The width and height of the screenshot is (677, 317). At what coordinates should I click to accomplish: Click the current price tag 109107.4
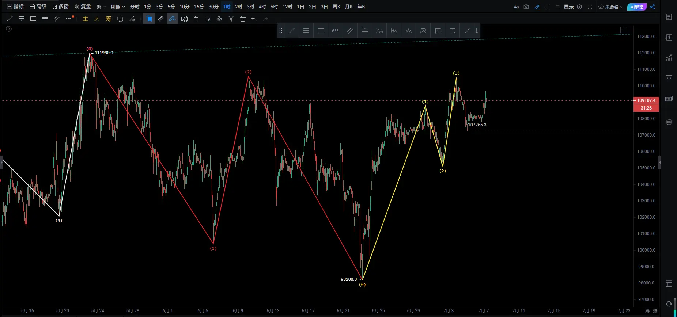coord(646,100)
